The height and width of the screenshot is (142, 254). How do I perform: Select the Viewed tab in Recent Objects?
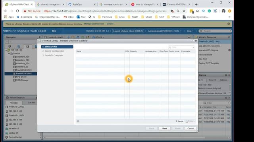[x=14, y=103]
